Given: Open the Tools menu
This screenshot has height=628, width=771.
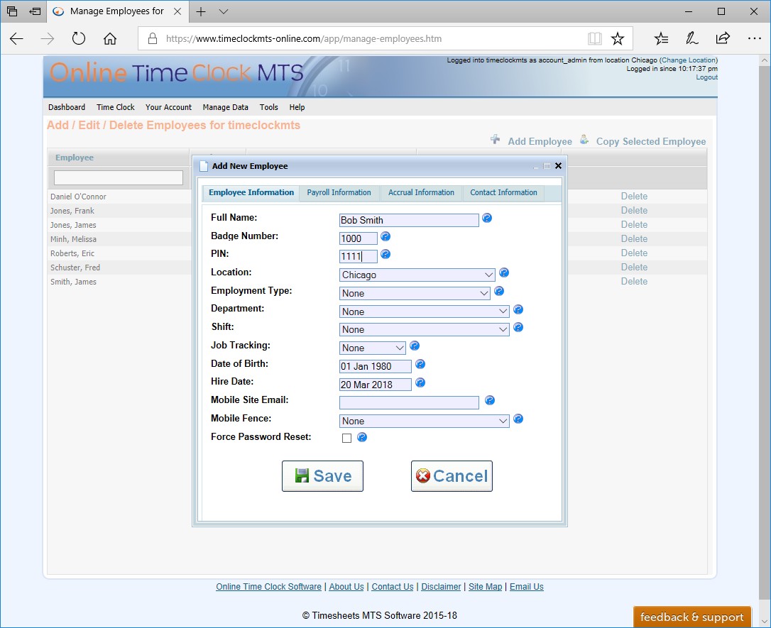Looking at the screenshot, I should tap(269, 107).
